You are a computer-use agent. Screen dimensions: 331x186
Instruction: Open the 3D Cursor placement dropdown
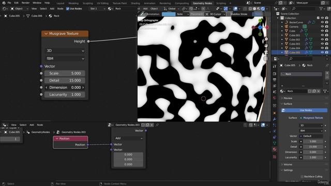click(215, 14)
